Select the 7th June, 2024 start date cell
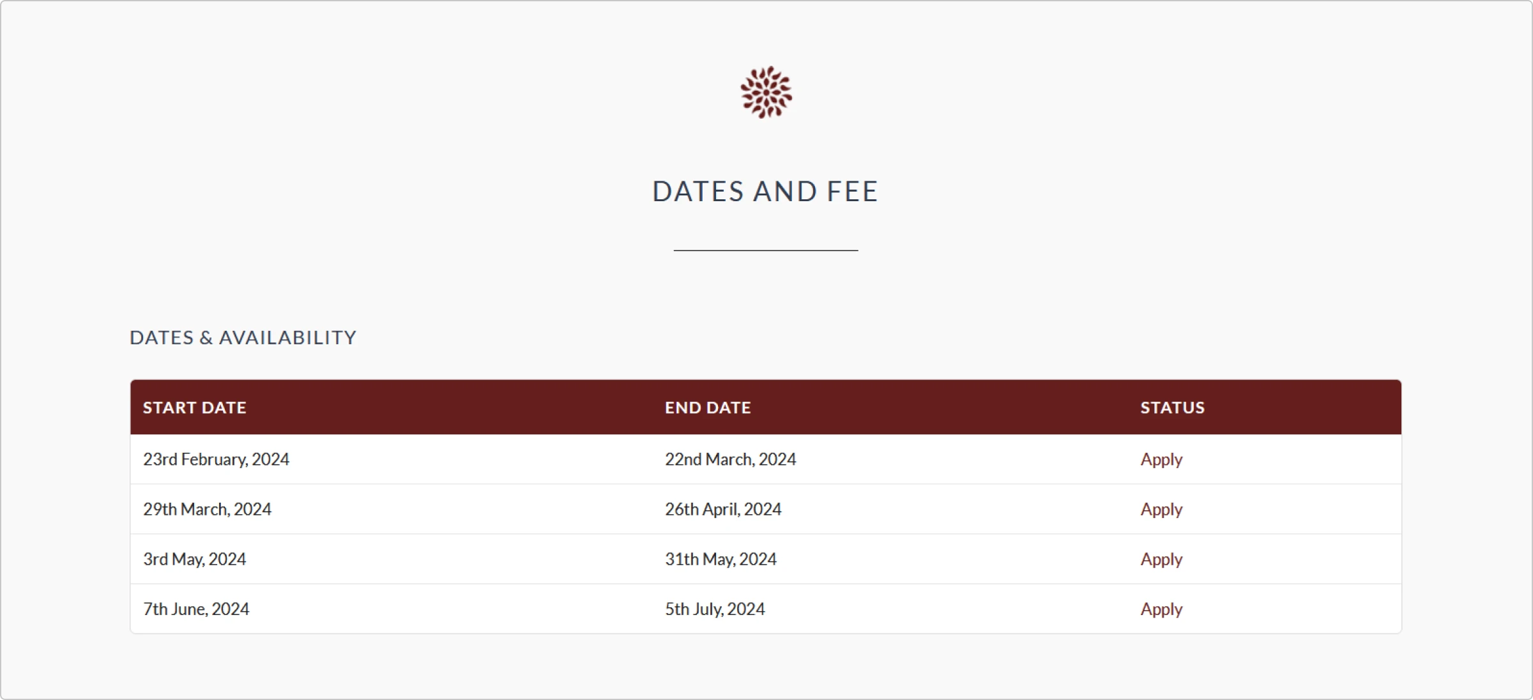This screenshot has height=700, width=1533. tap(196, 609)
